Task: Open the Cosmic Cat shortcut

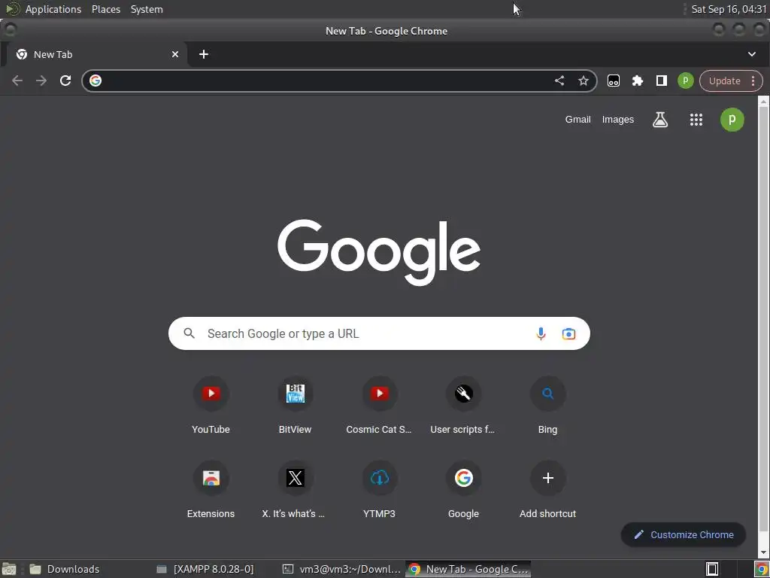Action: pyautogui.click(x=379, y=405)
